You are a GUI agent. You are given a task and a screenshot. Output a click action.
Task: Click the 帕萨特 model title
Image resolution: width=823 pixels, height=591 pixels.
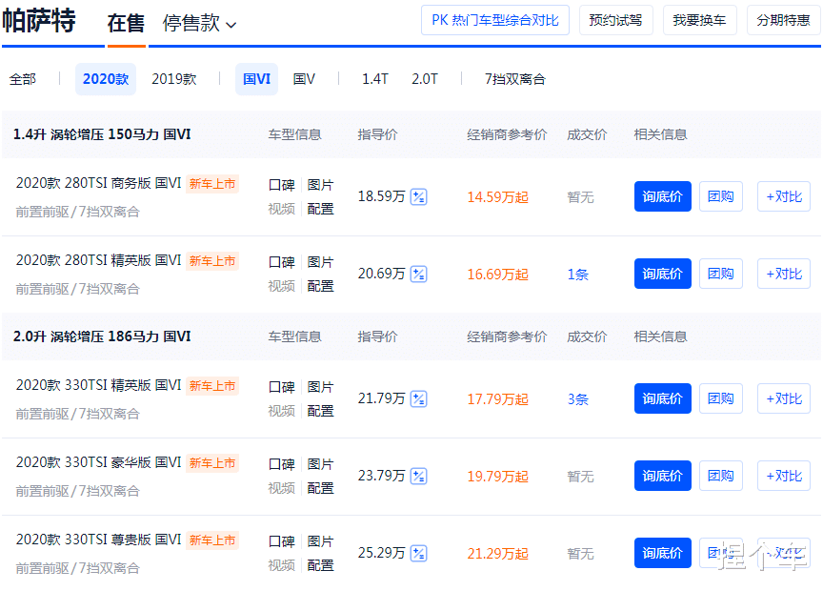(39, 20)
